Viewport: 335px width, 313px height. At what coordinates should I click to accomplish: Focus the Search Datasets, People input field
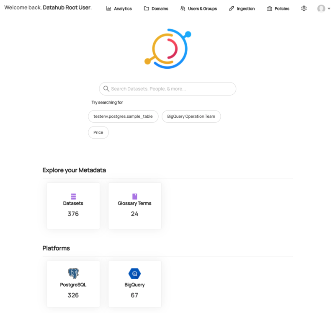[x=168, y=89]
